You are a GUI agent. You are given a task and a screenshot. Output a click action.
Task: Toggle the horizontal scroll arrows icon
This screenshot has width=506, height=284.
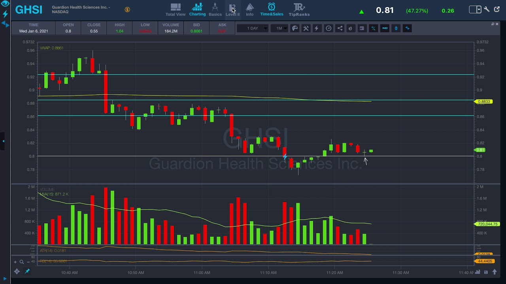pos(408,28)
